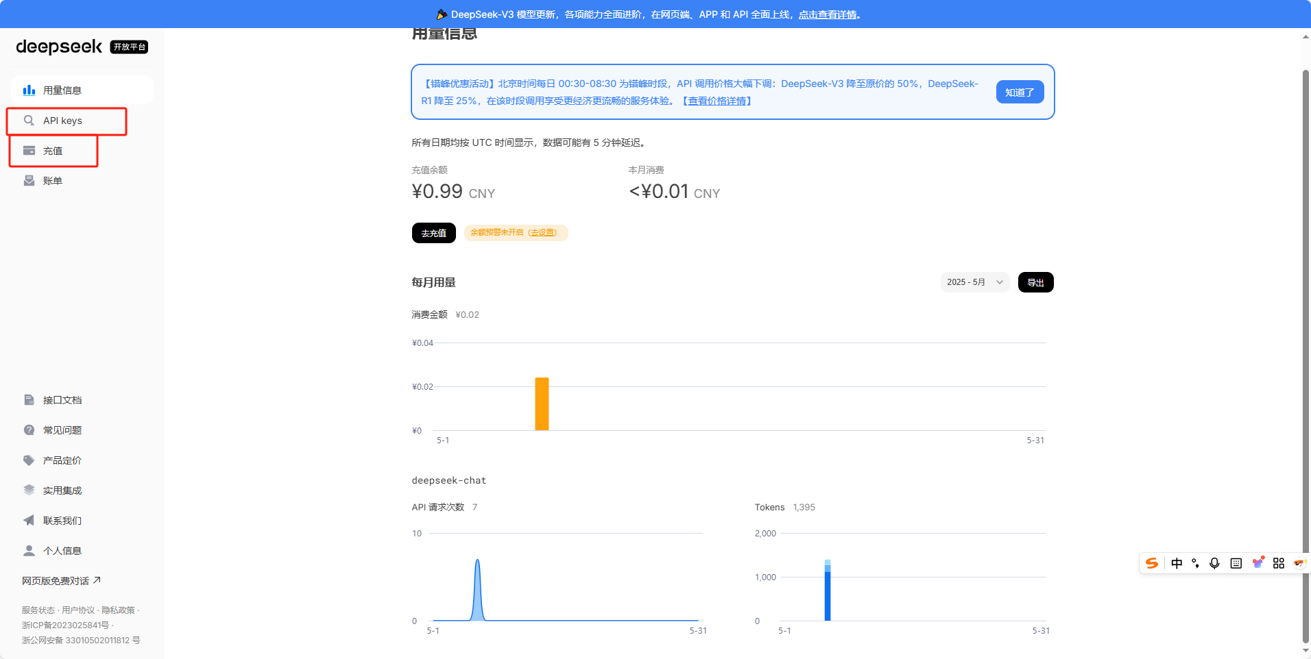Click the person icon beside 个人信息
This screenshot has height=659, width=1311.
click(29, 551)
